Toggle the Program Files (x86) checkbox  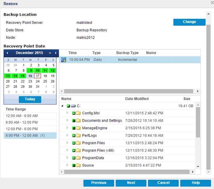(x=74, y=151)
